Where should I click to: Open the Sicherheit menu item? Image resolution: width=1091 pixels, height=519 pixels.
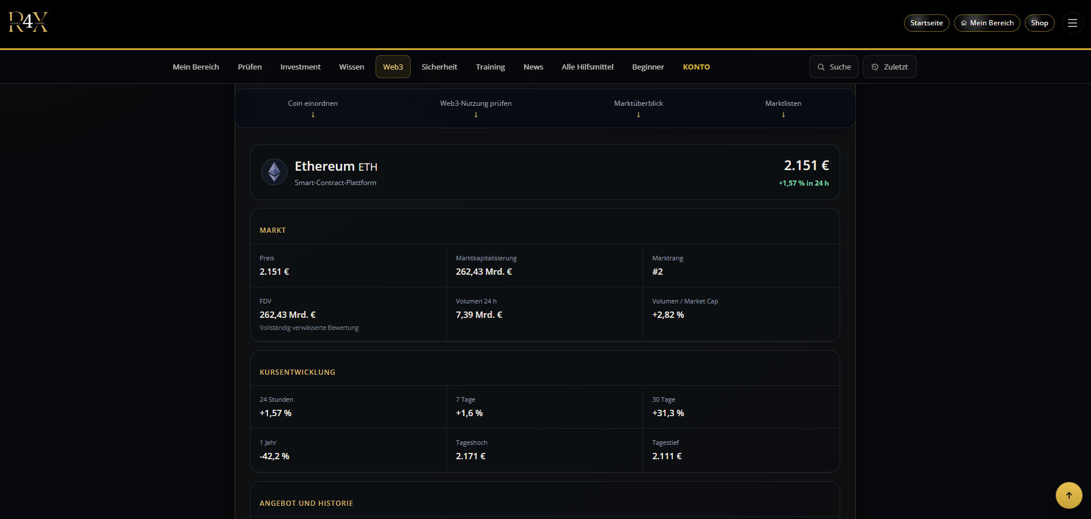point(439,67)
